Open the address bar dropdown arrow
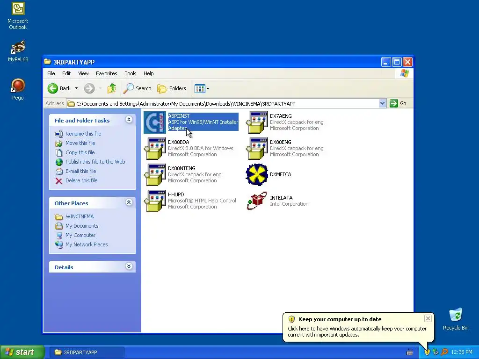Image resolution: width=479 pixels, height=359 pixels. click(x=382, y=103)
